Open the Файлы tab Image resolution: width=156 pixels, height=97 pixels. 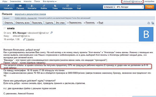[x=44, y=7]
